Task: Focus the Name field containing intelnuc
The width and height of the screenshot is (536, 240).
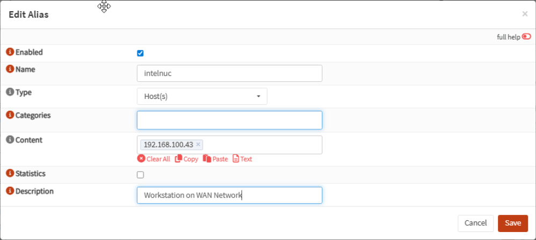Action: (x=230, y=73)
